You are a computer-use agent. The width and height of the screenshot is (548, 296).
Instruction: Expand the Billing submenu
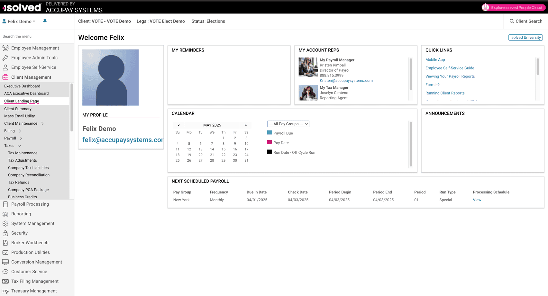[x=20, y=131]
